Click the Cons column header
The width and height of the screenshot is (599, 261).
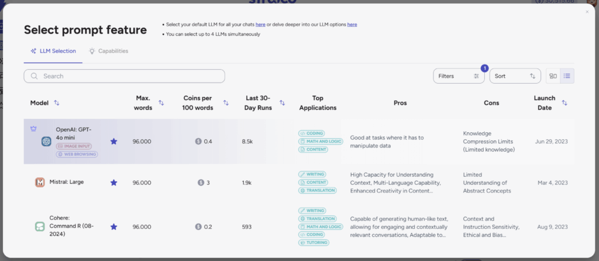pyautogui.click(x=491, y=103)
